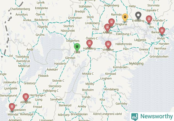Open the red train marker at Hallsberg
Image resolution: width=174 pixels, height=121 pixels.
point(89,44)
